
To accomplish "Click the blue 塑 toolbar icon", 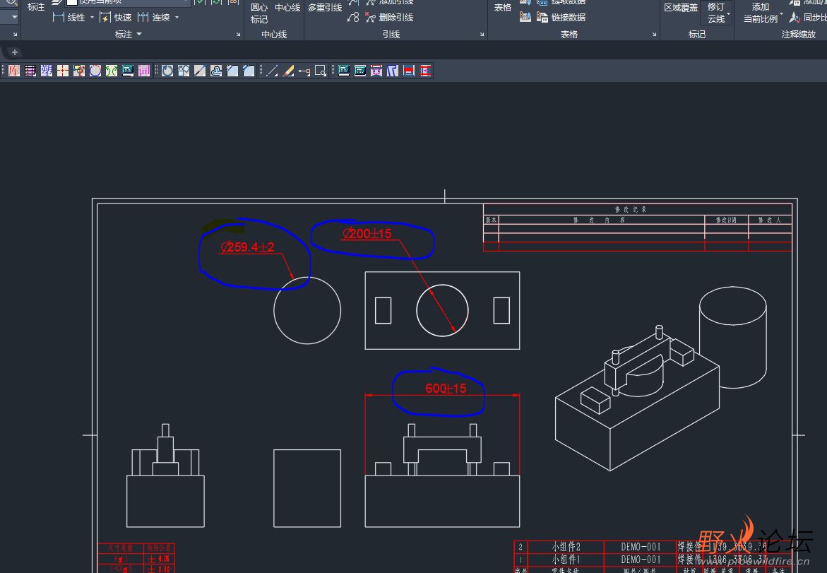I will [47, 71].
